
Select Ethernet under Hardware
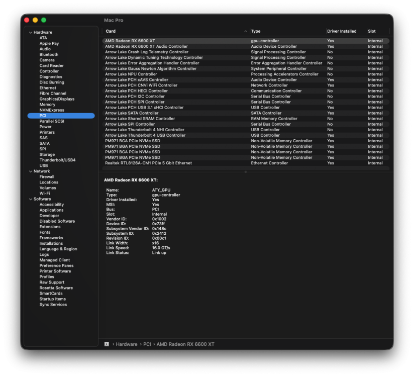pyautogui.click(x=48, y=87)
